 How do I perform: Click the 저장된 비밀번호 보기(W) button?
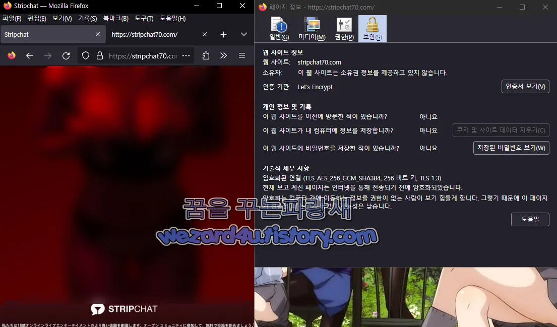pyautogui.click(x=511, y=148)
